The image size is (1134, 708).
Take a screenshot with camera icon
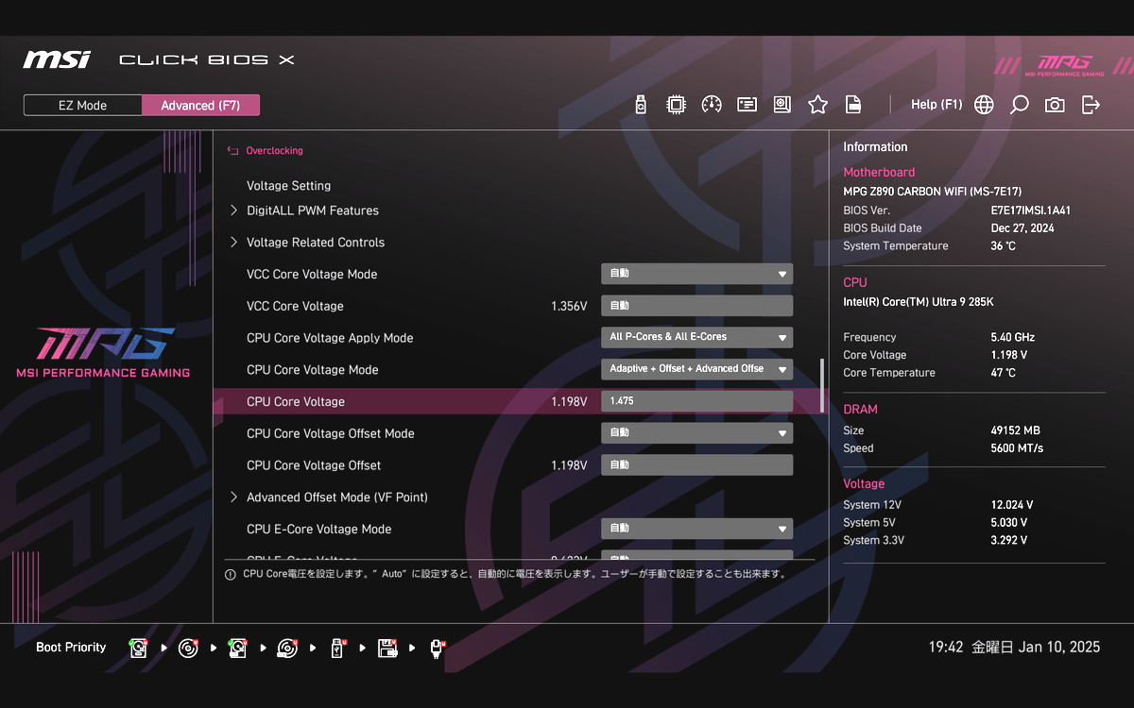(1055, 105)
